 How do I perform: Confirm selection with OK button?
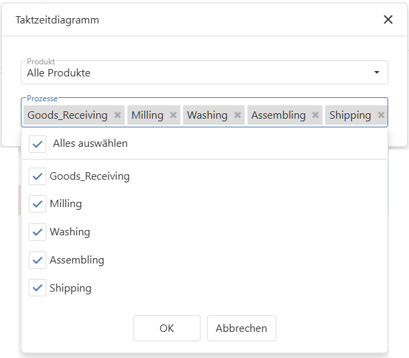[167, 328]
